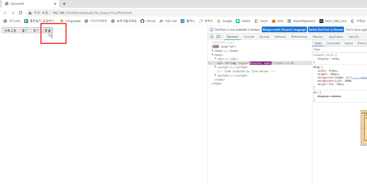Switch to the Console tab

coord(249,37)
